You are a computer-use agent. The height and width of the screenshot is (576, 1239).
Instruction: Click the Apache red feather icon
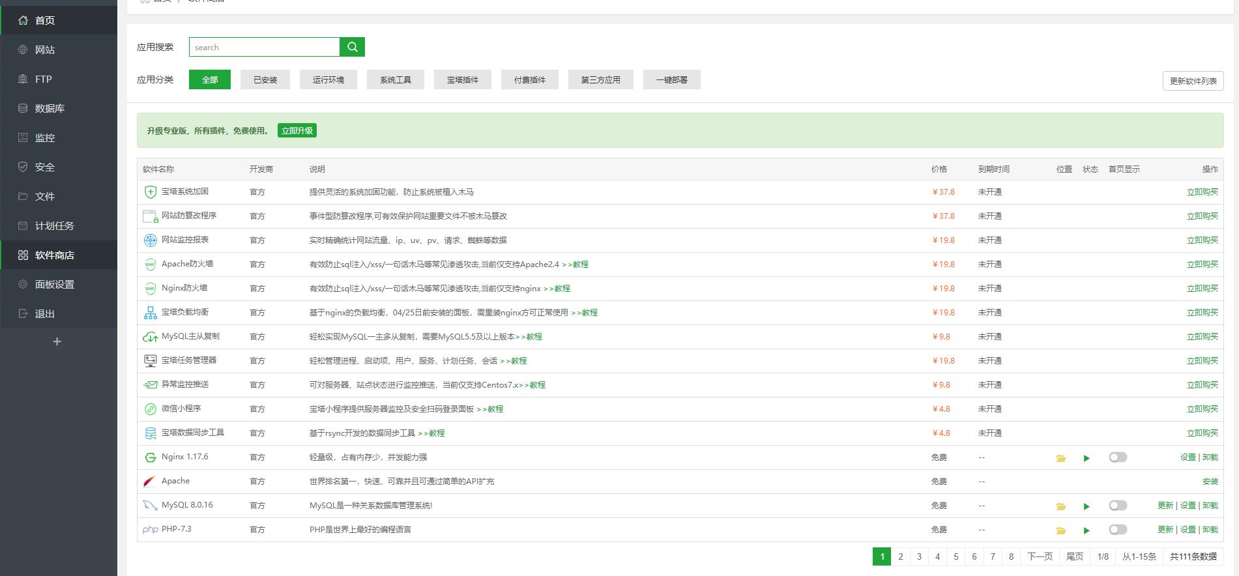[150, 482]
